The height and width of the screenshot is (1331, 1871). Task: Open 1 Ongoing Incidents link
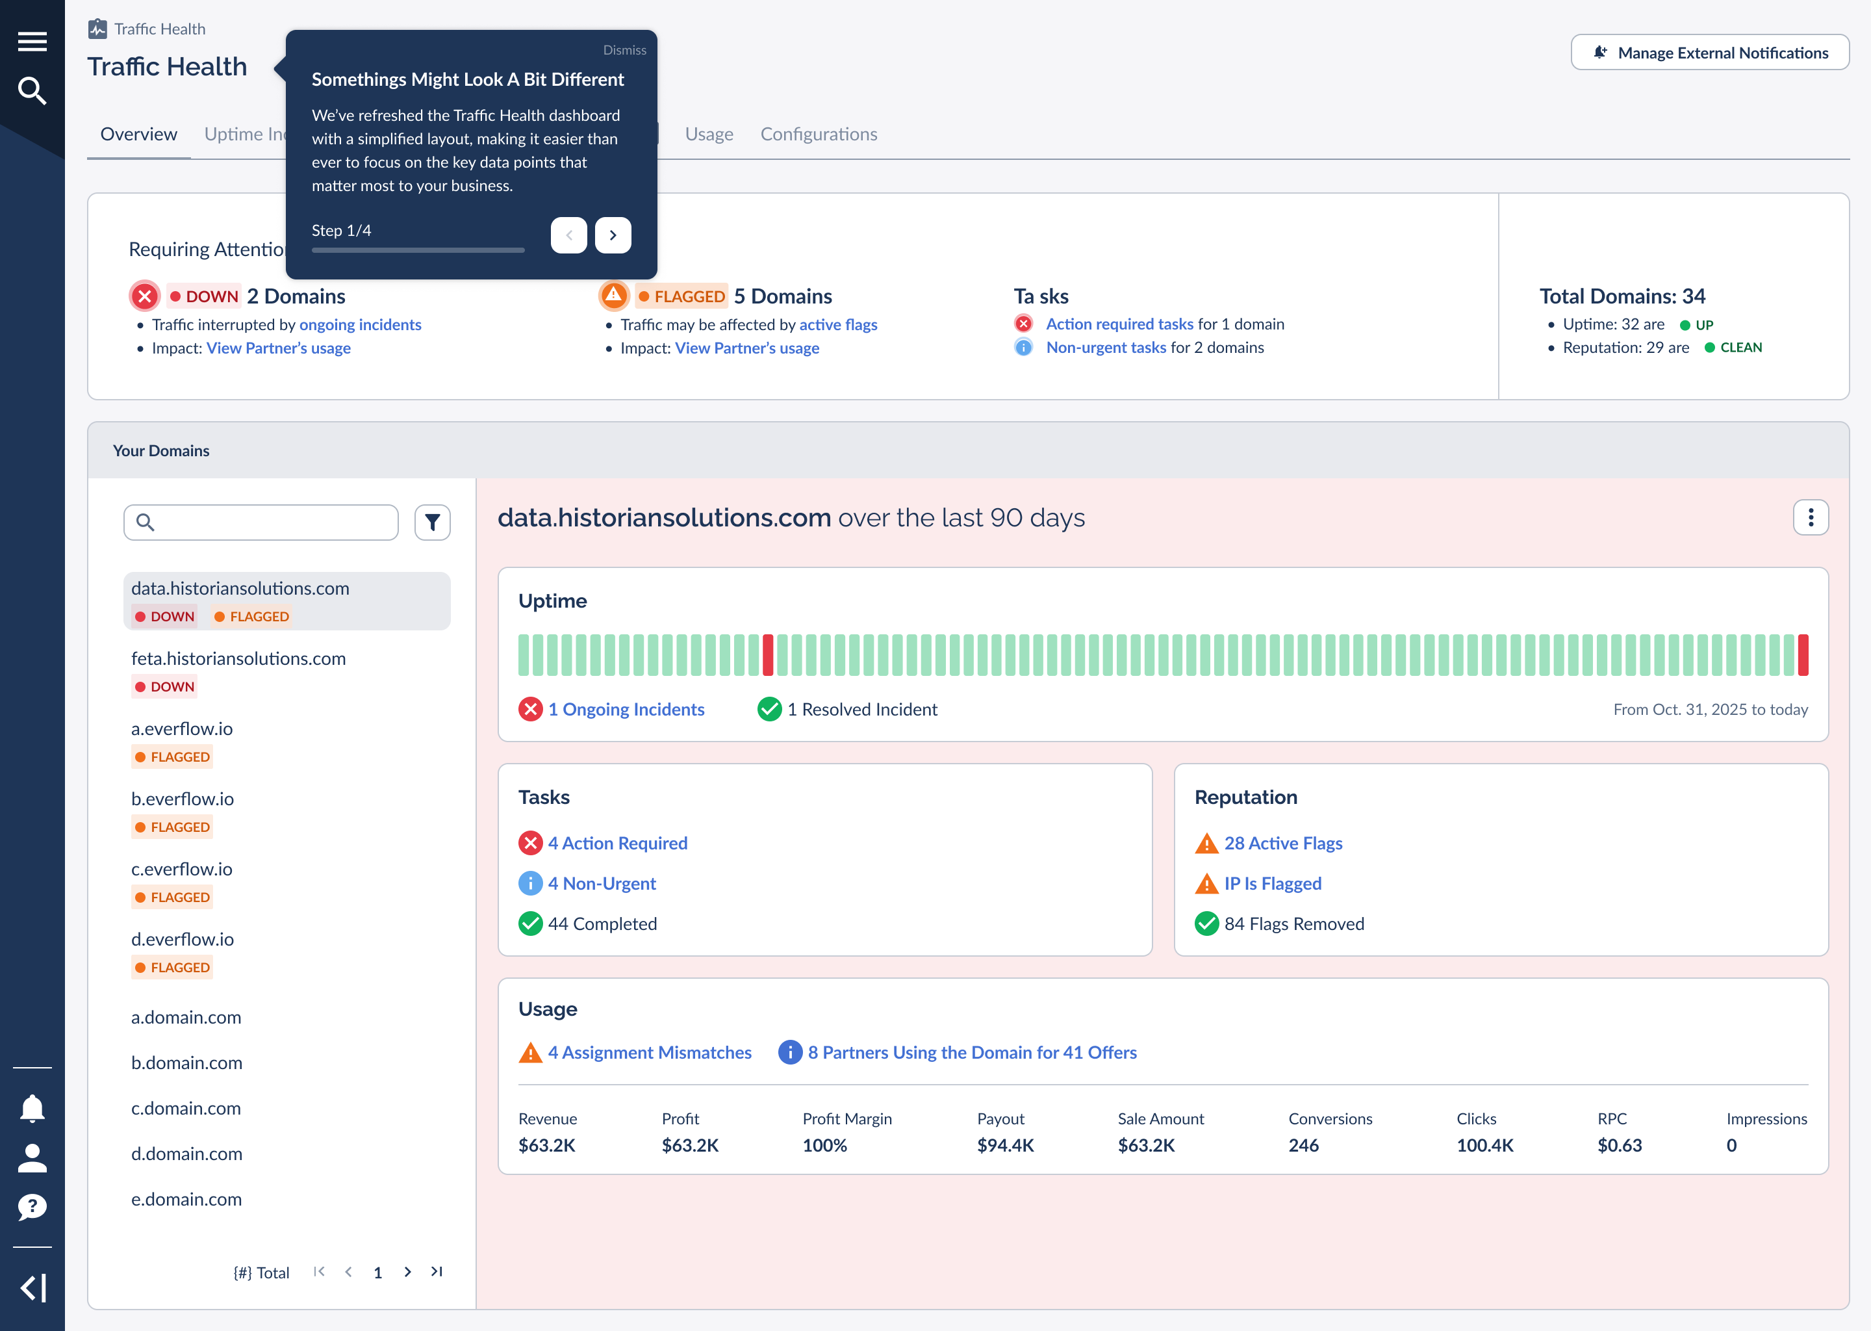pos(626,709)
